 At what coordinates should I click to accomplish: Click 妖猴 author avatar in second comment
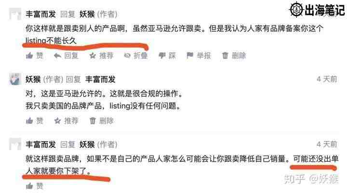(x=15, y=79)
